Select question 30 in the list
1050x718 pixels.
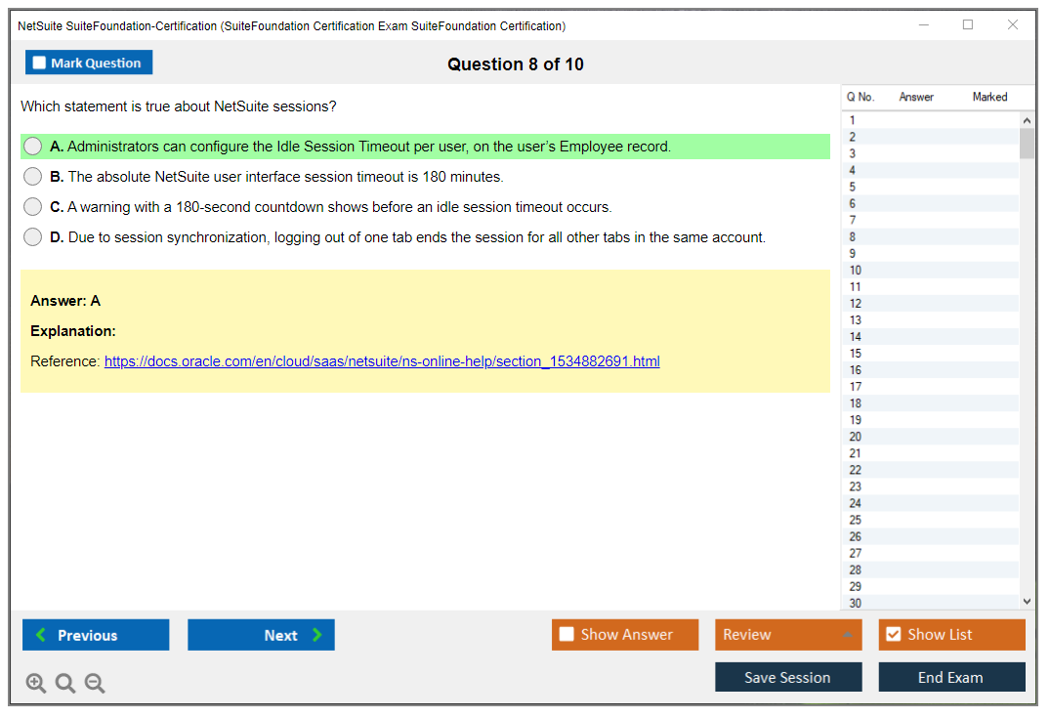[x=930, y=603]
